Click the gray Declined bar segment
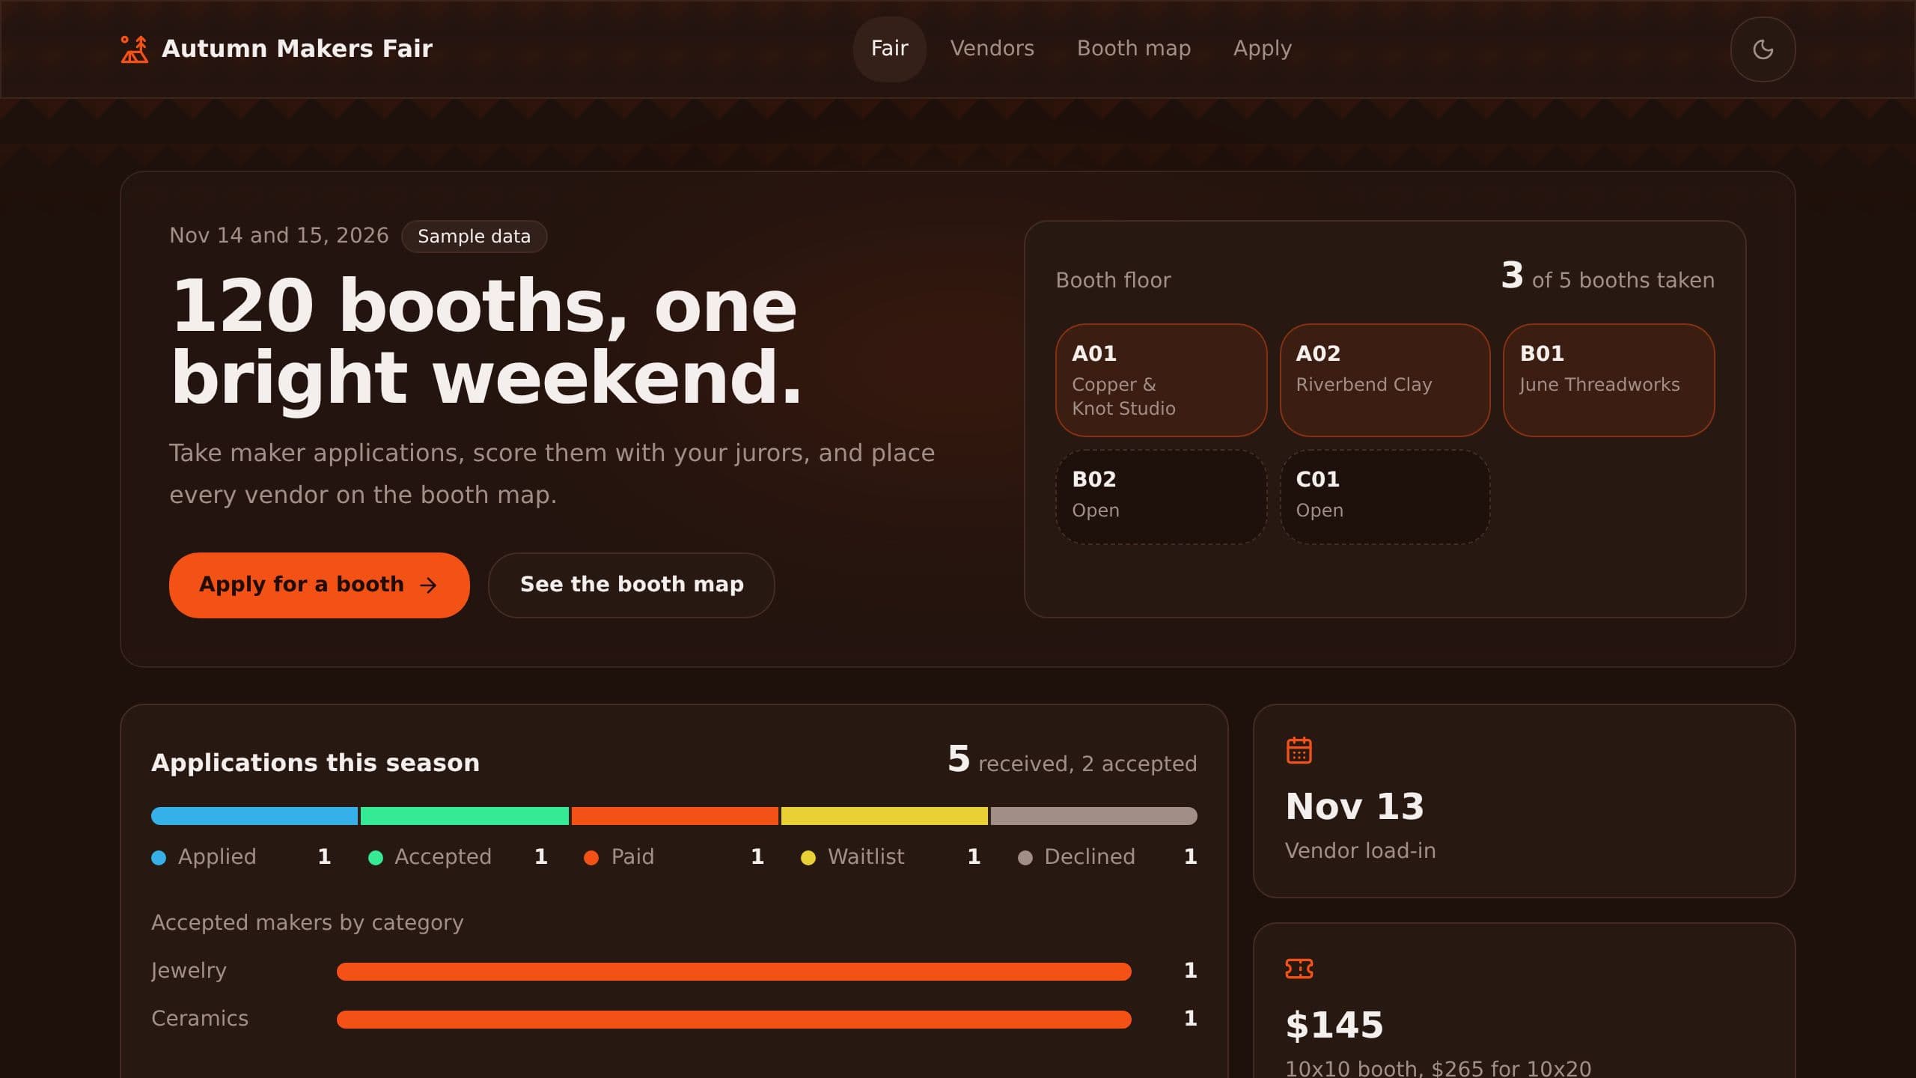1916x1078 pixels. (1094, 816)
